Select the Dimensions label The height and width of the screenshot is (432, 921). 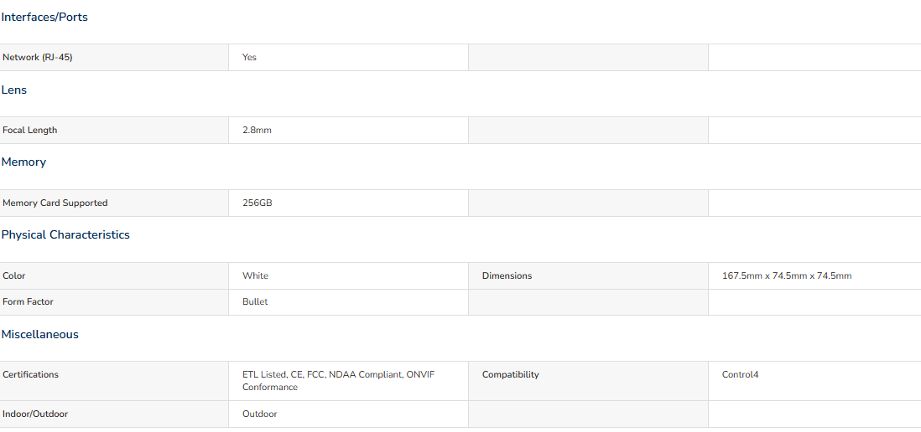507,275
